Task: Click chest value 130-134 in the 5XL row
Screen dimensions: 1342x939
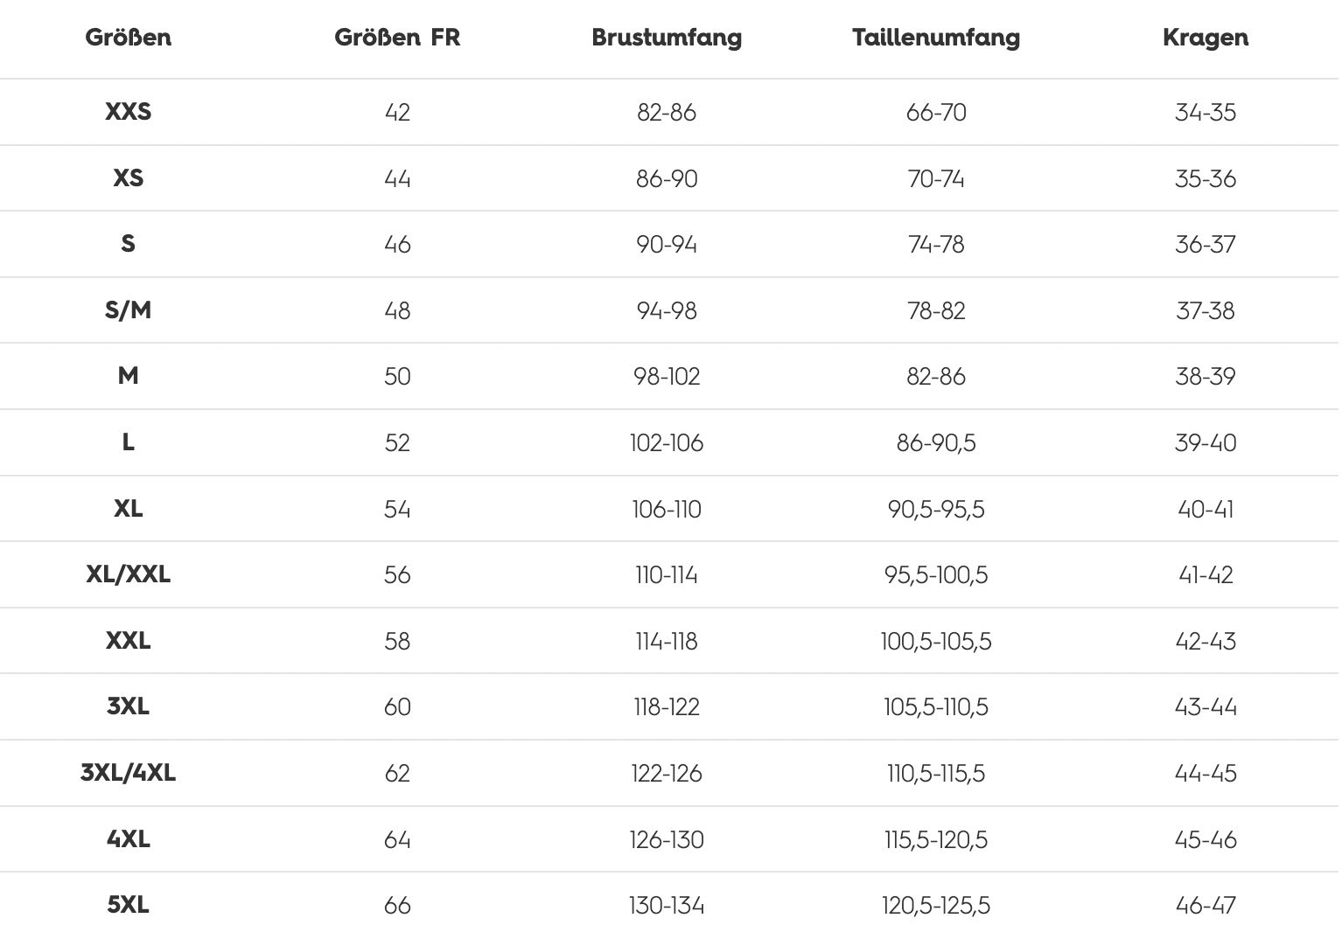Action: [667, 905]
